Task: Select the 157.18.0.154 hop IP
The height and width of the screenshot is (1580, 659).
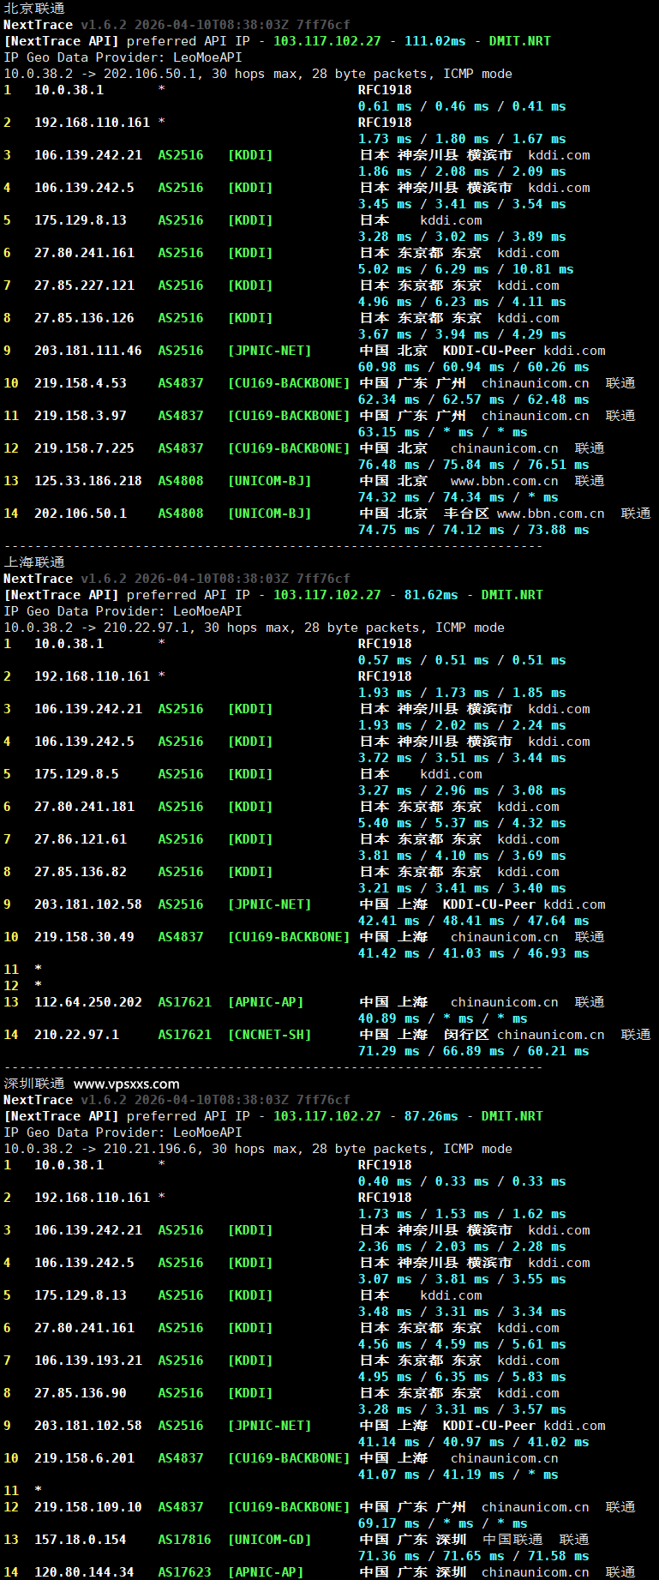Action: click(80, 1540)
